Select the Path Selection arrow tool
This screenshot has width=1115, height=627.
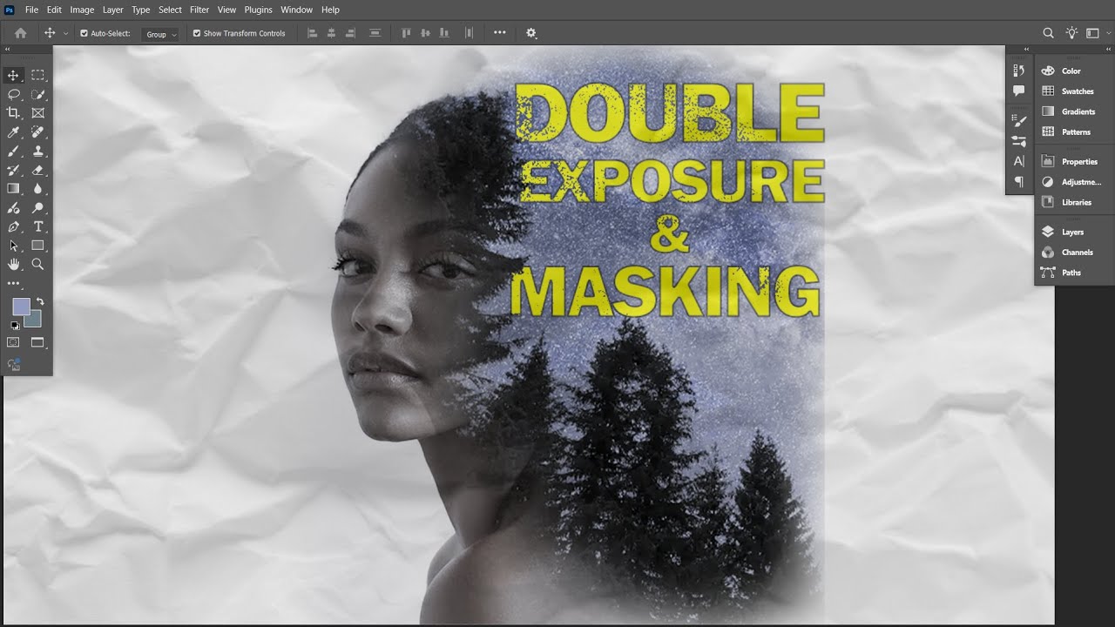tap(13, 246)
